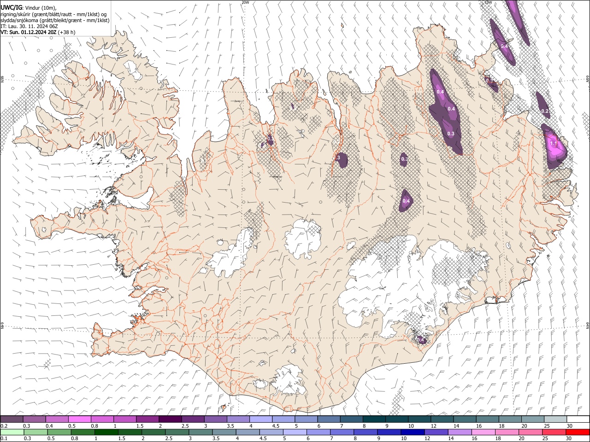Click the '0.2' value on the east coast patch
Viewport: 590px width, 442px height.
[x=545, y=111]
